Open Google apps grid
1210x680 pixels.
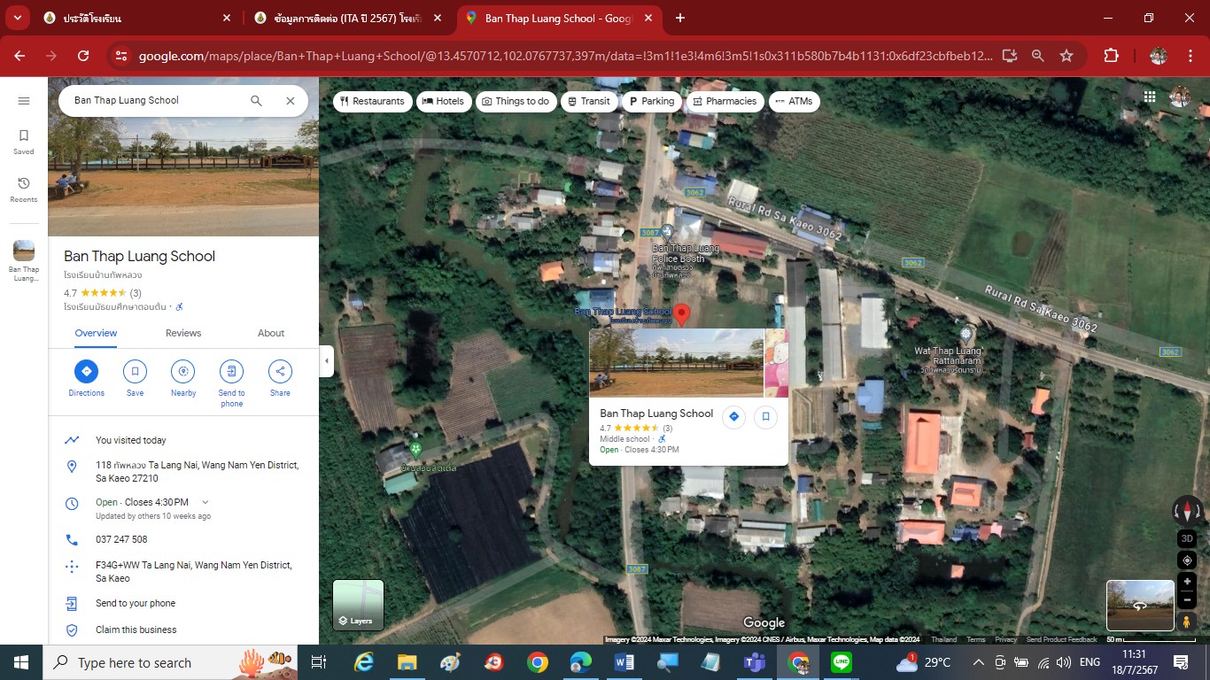pyautogui.click(x=1150, y=97)
